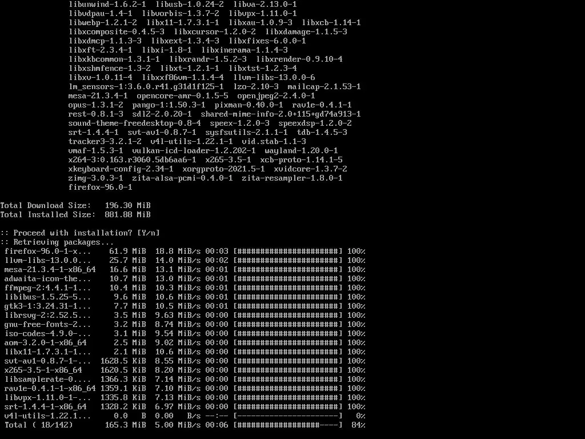
Task: Click the adwaita-icon-the... download entry
Action: coord(47,278)
